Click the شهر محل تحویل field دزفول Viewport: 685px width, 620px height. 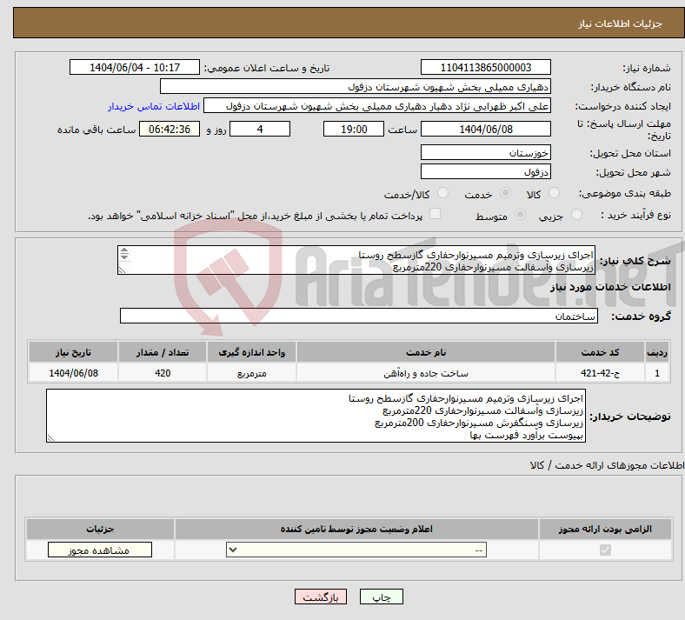(486, 171)
